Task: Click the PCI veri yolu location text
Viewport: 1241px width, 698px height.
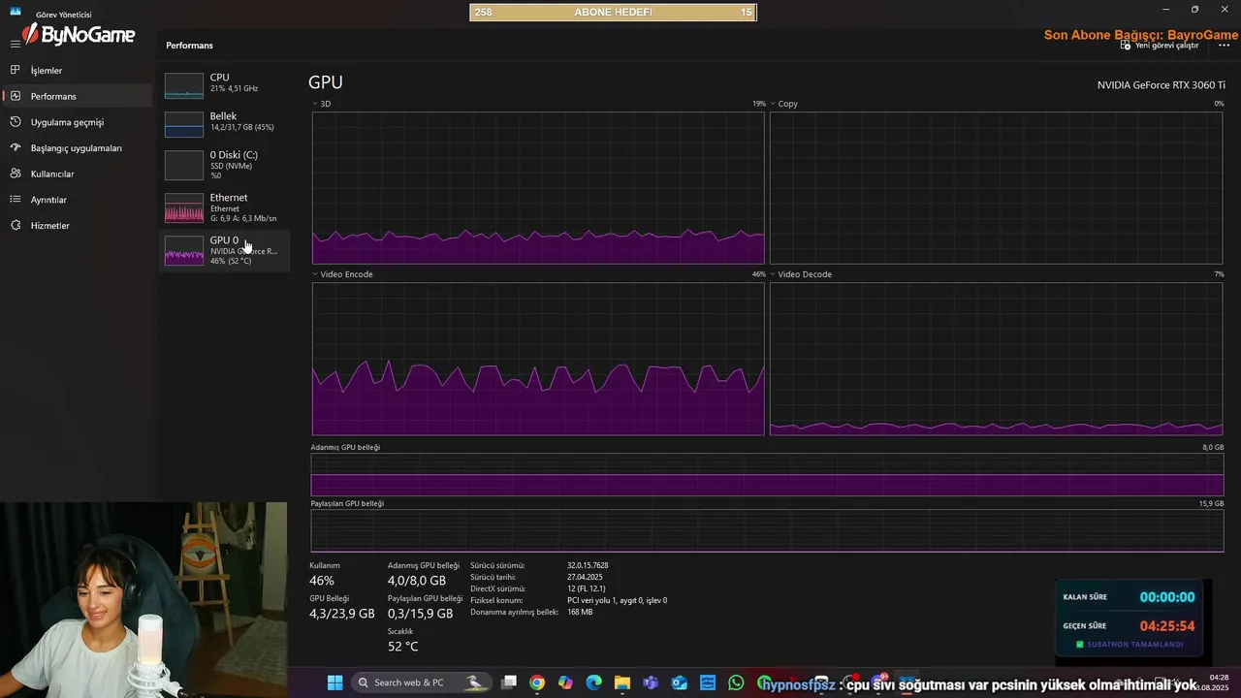Action: coord(617,600)
